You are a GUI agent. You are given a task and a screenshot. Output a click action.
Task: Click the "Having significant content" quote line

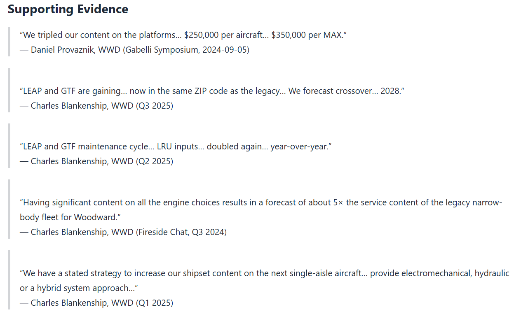pyautogui.click(x=260, y=202)
